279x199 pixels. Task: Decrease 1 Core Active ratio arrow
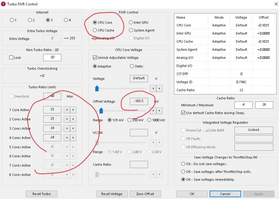coord(67,110)
